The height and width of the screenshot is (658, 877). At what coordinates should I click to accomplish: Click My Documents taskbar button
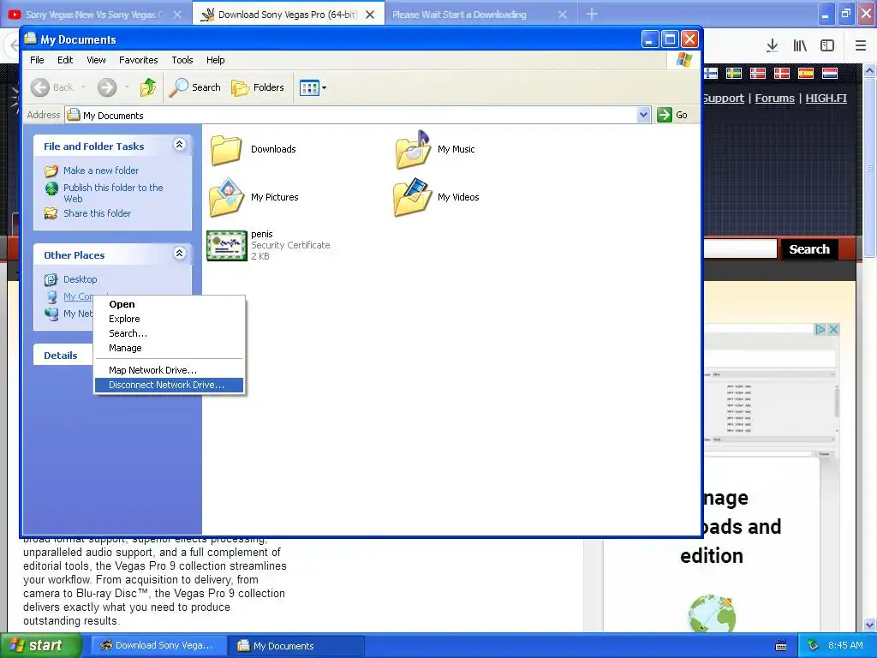pyautogui.click(x=296, y=646)
